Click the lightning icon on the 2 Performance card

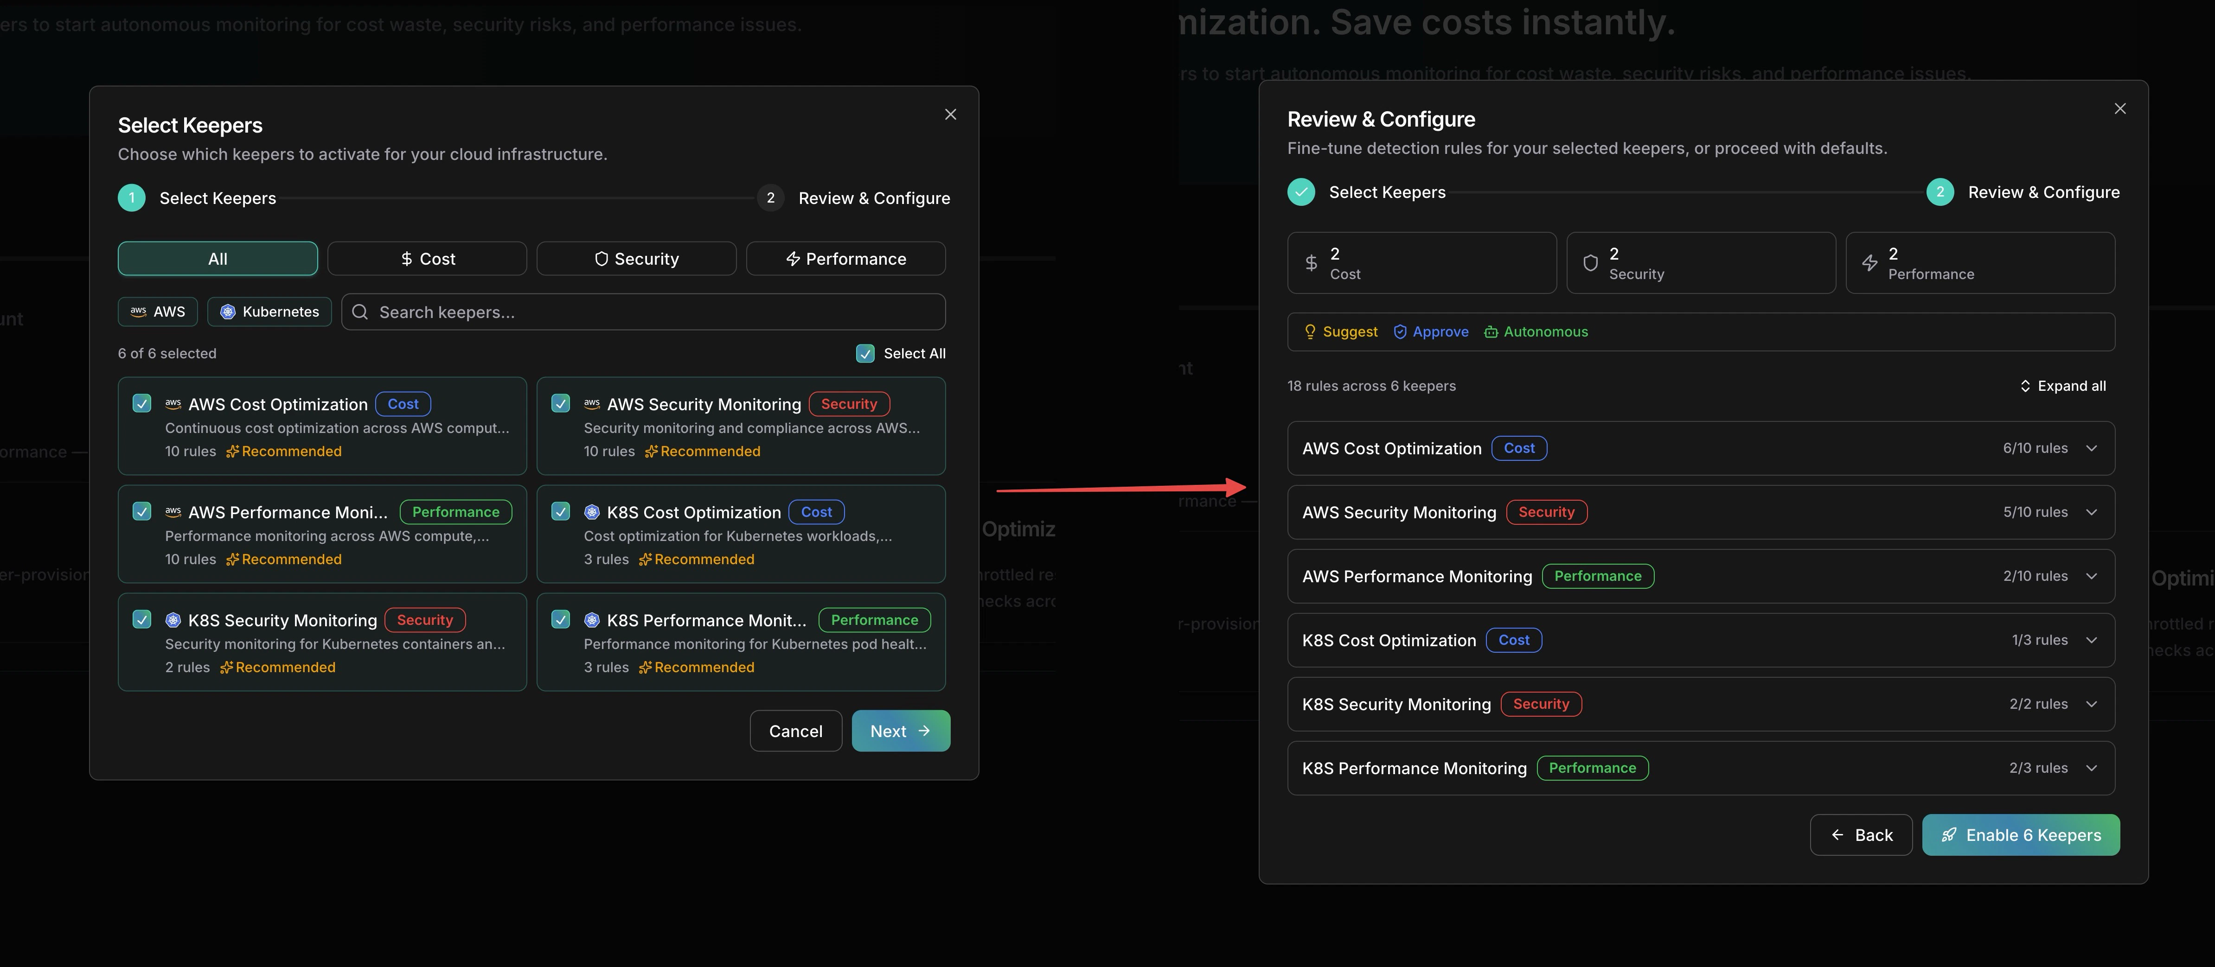click(1870, 262)
